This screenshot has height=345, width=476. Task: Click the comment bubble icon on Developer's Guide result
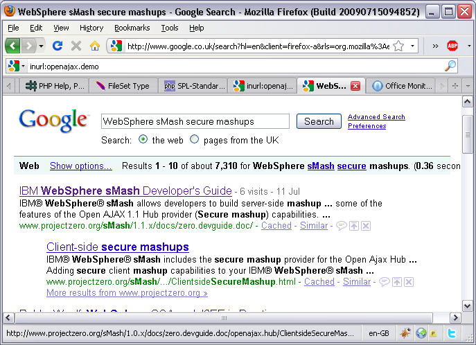tap(341, 226)
